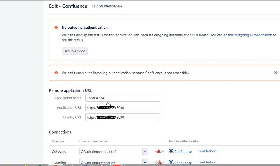280x166 pixels.
Task: Click the STATUS UNAVAILABLE badge
Action: point(108,6)
